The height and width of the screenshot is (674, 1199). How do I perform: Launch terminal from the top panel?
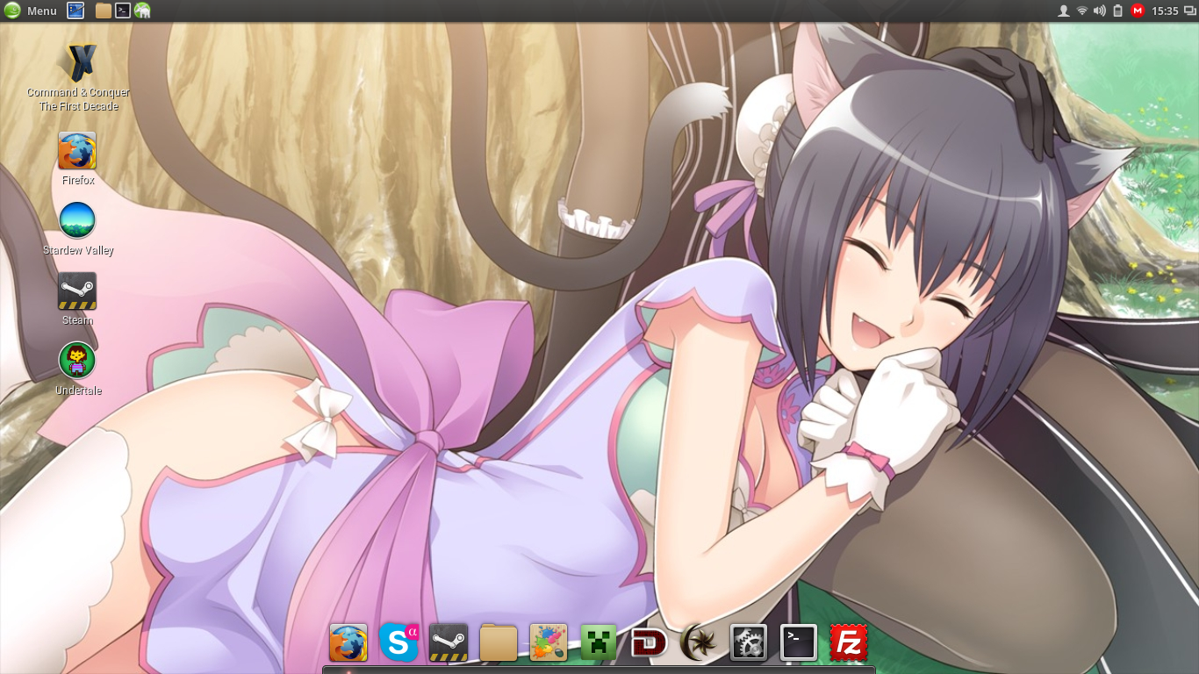[123, 11]
